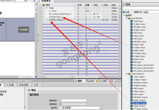Click the catalog search field
This screenshot has width=159, height=110.
[141, 8]
